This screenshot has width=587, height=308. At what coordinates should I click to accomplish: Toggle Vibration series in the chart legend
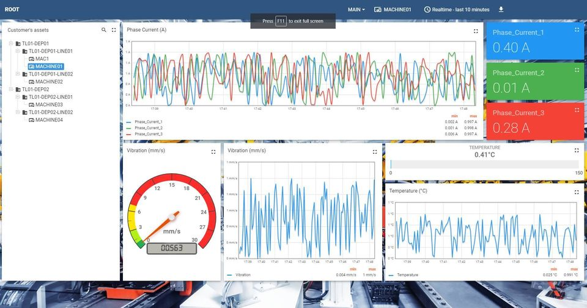(243, 275)
